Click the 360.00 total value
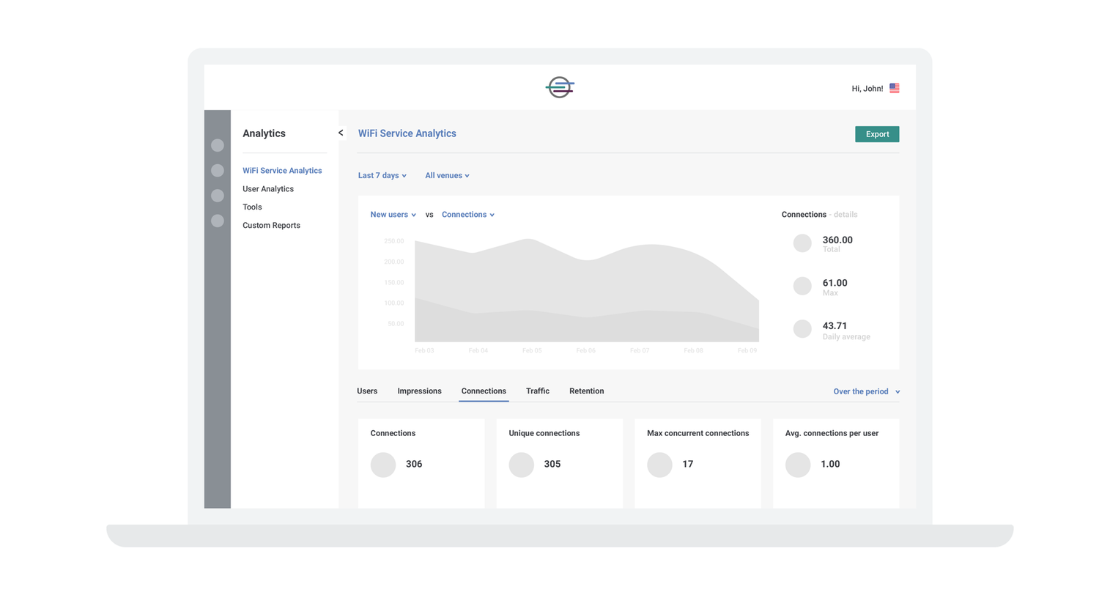 point(837,240)
